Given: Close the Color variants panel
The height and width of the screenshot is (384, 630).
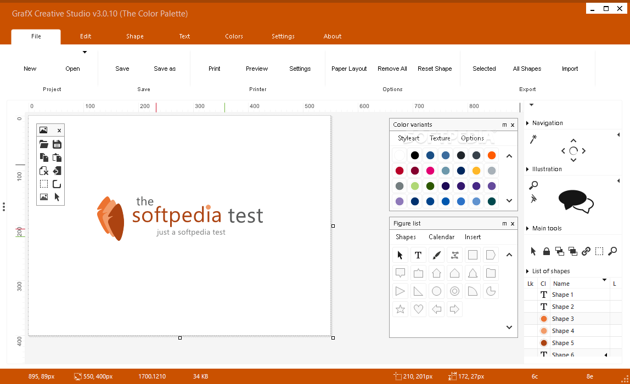Looking at the screenshot, I should click(x=513, y=125).
